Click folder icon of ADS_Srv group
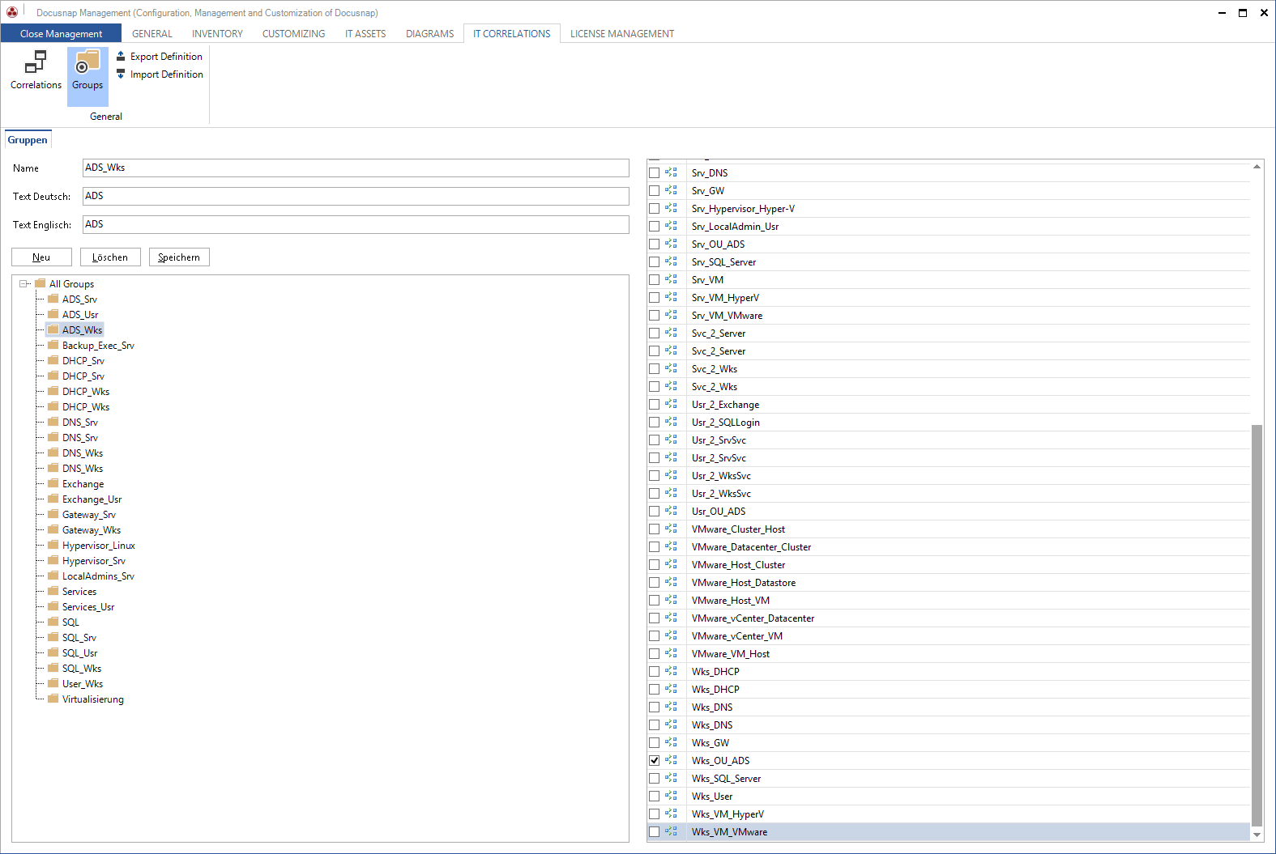The width and height of the screenshot is (1276, 854). 53,299
